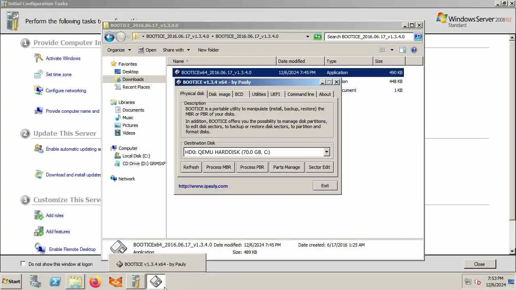Viewport: 516px width, 290px height.
Task: Open Recent Places in the navigation pane
Action: coord(136,87)
